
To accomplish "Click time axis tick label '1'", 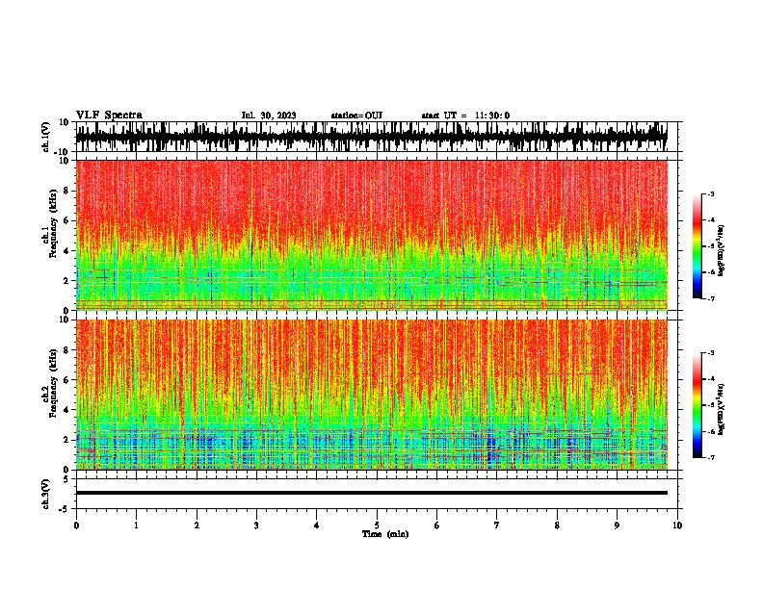I will coord(136,525).
